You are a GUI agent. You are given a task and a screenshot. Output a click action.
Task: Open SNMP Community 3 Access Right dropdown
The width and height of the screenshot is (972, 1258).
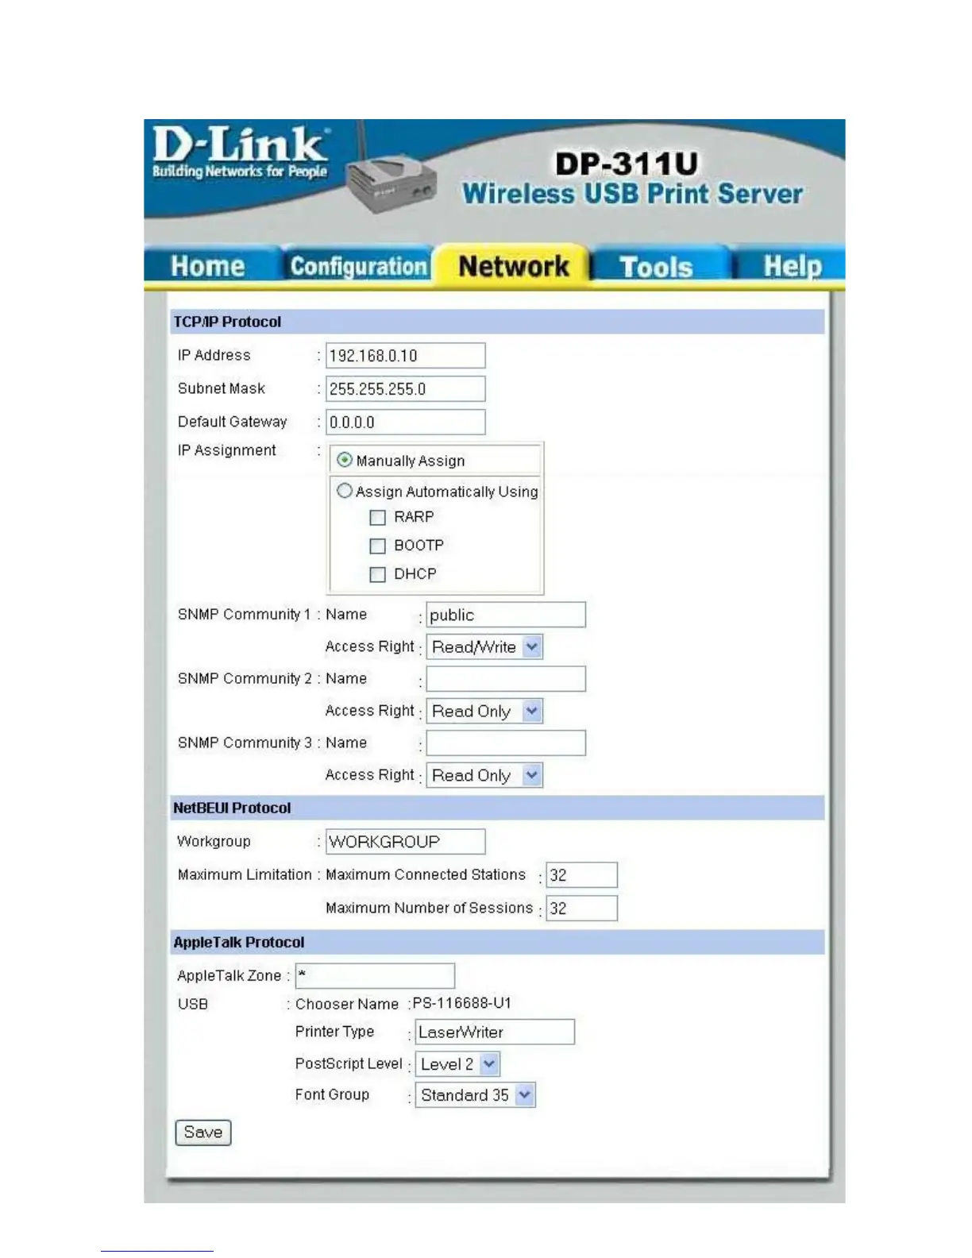point(484,775)
